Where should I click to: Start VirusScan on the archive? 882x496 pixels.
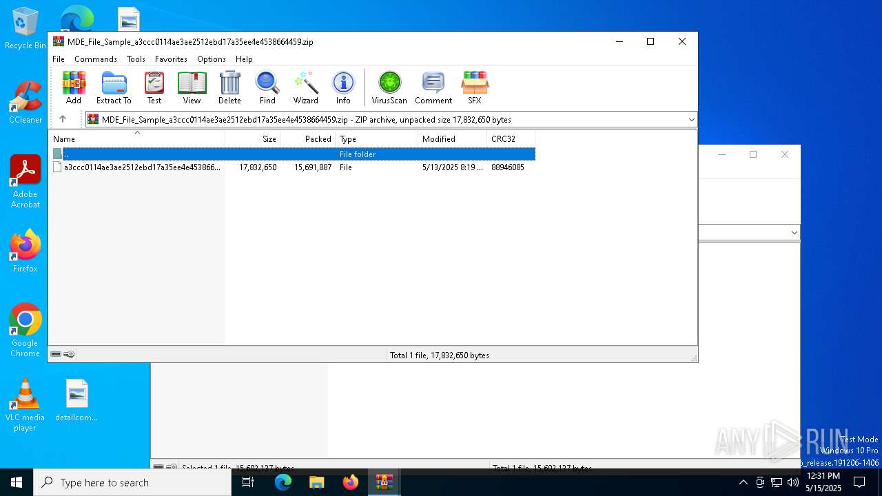click(389, 87)
